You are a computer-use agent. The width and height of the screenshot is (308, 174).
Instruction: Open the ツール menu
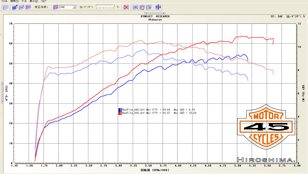[x=24, y=2]
